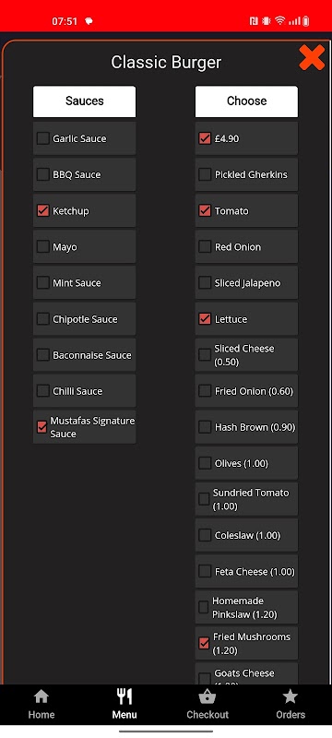The height and width of the screenshot is (738, 332).
Task: Go to Orders star icon
Action: coord(290,696)
